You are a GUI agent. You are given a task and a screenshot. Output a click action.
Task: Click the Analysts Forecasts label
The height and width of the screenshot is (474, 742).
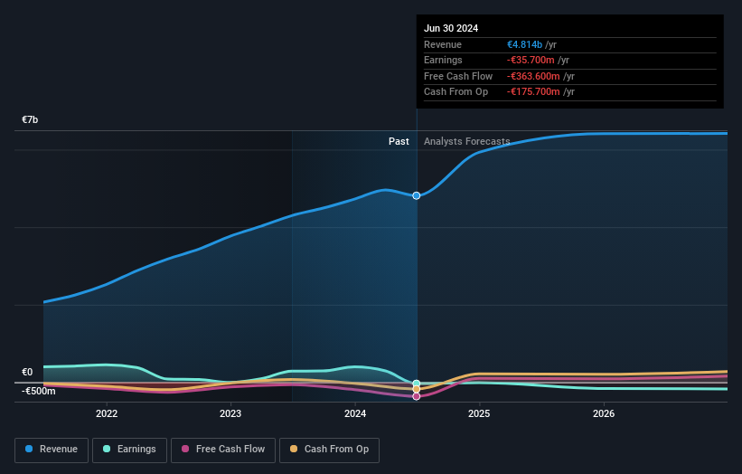(466, 141)
